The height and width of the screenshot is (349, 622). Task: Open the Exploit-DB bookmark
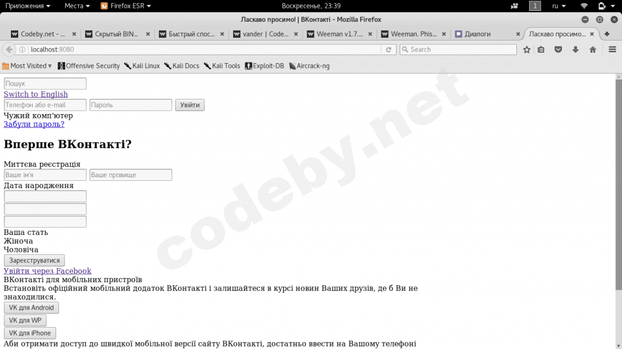(264, 66)
